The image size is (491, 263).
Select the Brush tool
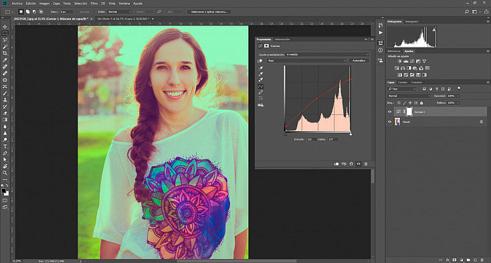click(x=5, y=93)
